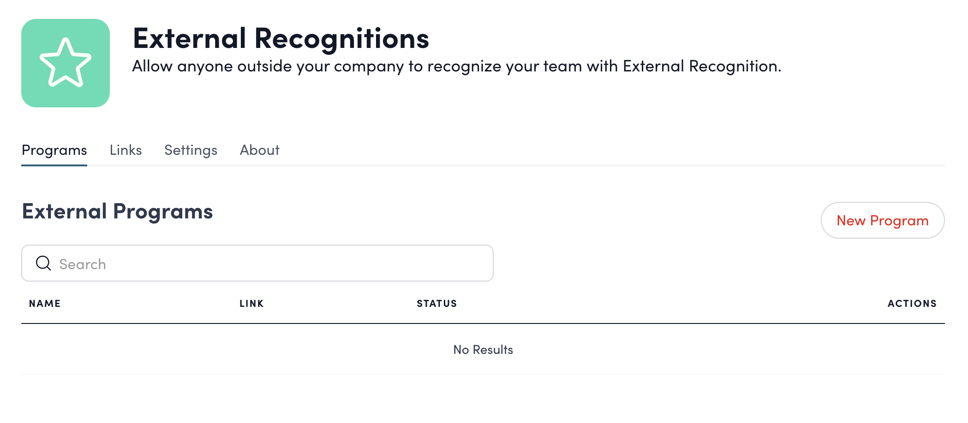Click the description text under the title

click(456, 66)
